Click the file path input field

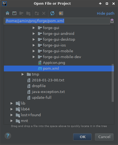pos(57,21)
